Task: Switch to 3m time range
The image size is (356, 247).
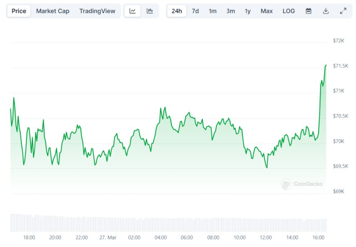Action: click(230, 11)
